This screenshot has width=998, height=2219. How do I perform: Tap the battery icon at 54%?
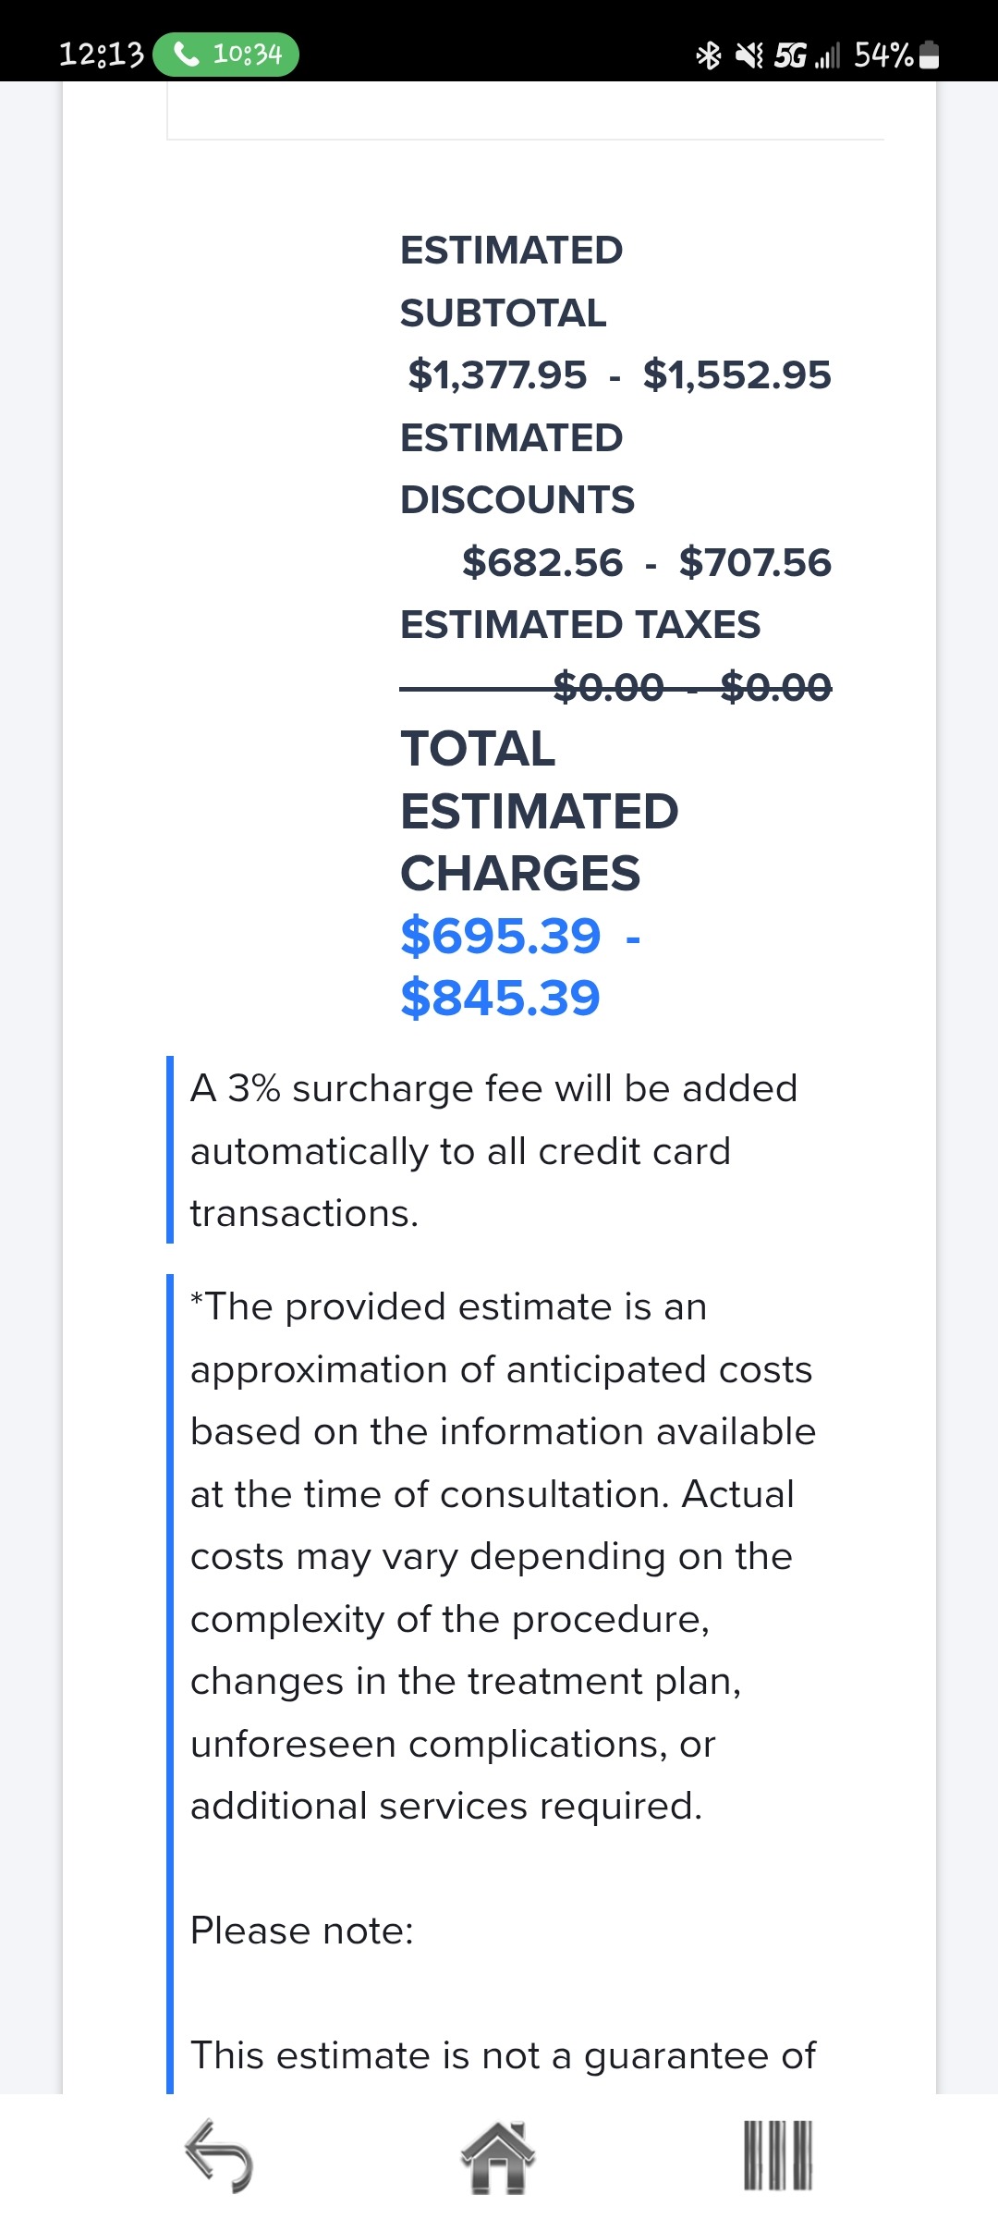pos(931,55)
